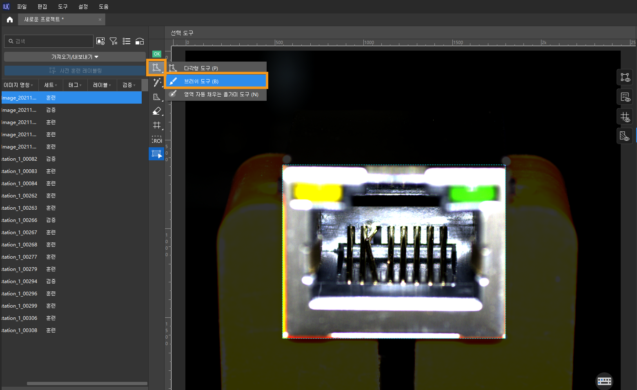Select the magic wand smart labeling tool
Image resolution: width=637 pixels, height=390 pixels.
click(157, 83)
